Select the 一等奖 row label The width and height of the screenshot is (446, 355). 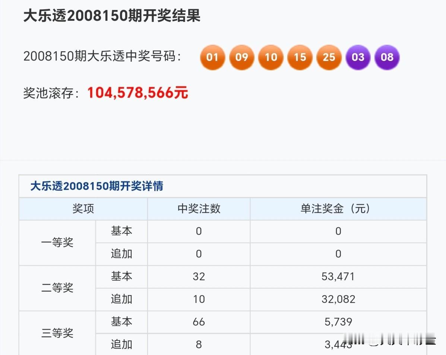[x=57, y=243]
